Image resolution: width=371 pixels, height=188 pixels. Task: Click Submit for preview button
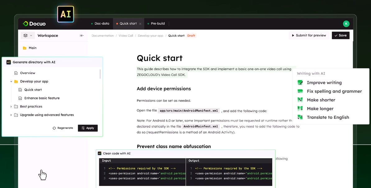pos(309,35)
